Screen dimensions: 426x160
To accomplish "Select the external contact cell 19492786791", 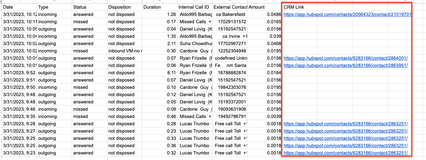I will [230, 117].
